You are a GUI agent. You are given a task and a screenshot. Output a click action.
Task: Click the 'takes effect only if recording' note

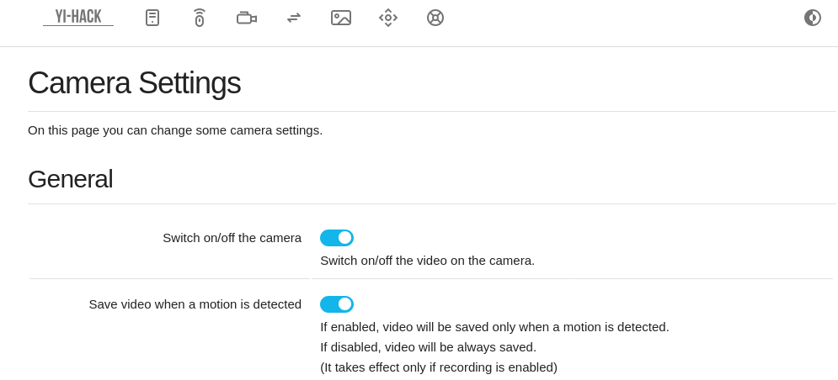pos(438,367)
